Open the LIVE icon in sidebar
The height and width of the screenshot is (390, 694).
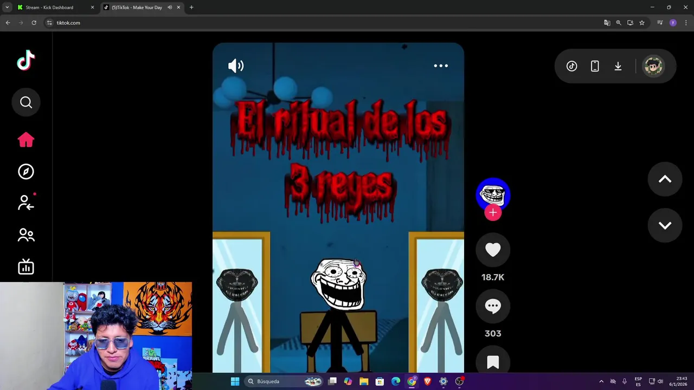(26, 266)
